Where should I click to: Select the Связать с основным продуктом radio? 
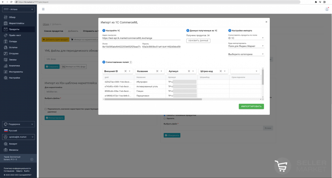pyautogui.click(x=165, y=115)
